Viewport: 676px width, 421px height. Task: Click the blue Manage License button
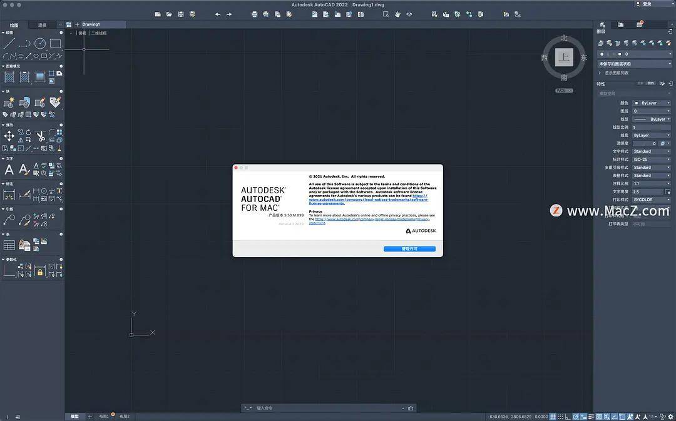[409, 249]
